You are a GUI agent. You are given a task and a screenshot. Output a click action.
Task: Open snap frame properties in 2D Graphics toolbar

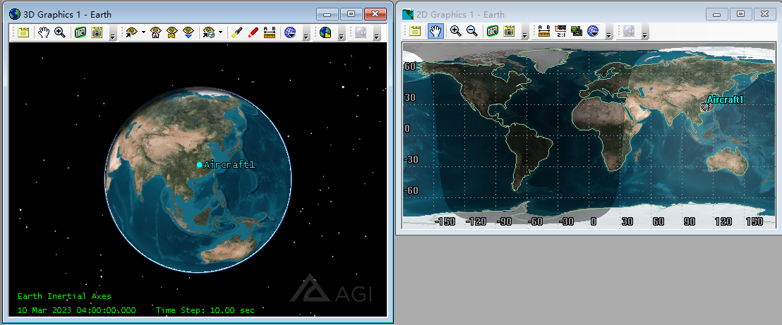coord(509,32)
